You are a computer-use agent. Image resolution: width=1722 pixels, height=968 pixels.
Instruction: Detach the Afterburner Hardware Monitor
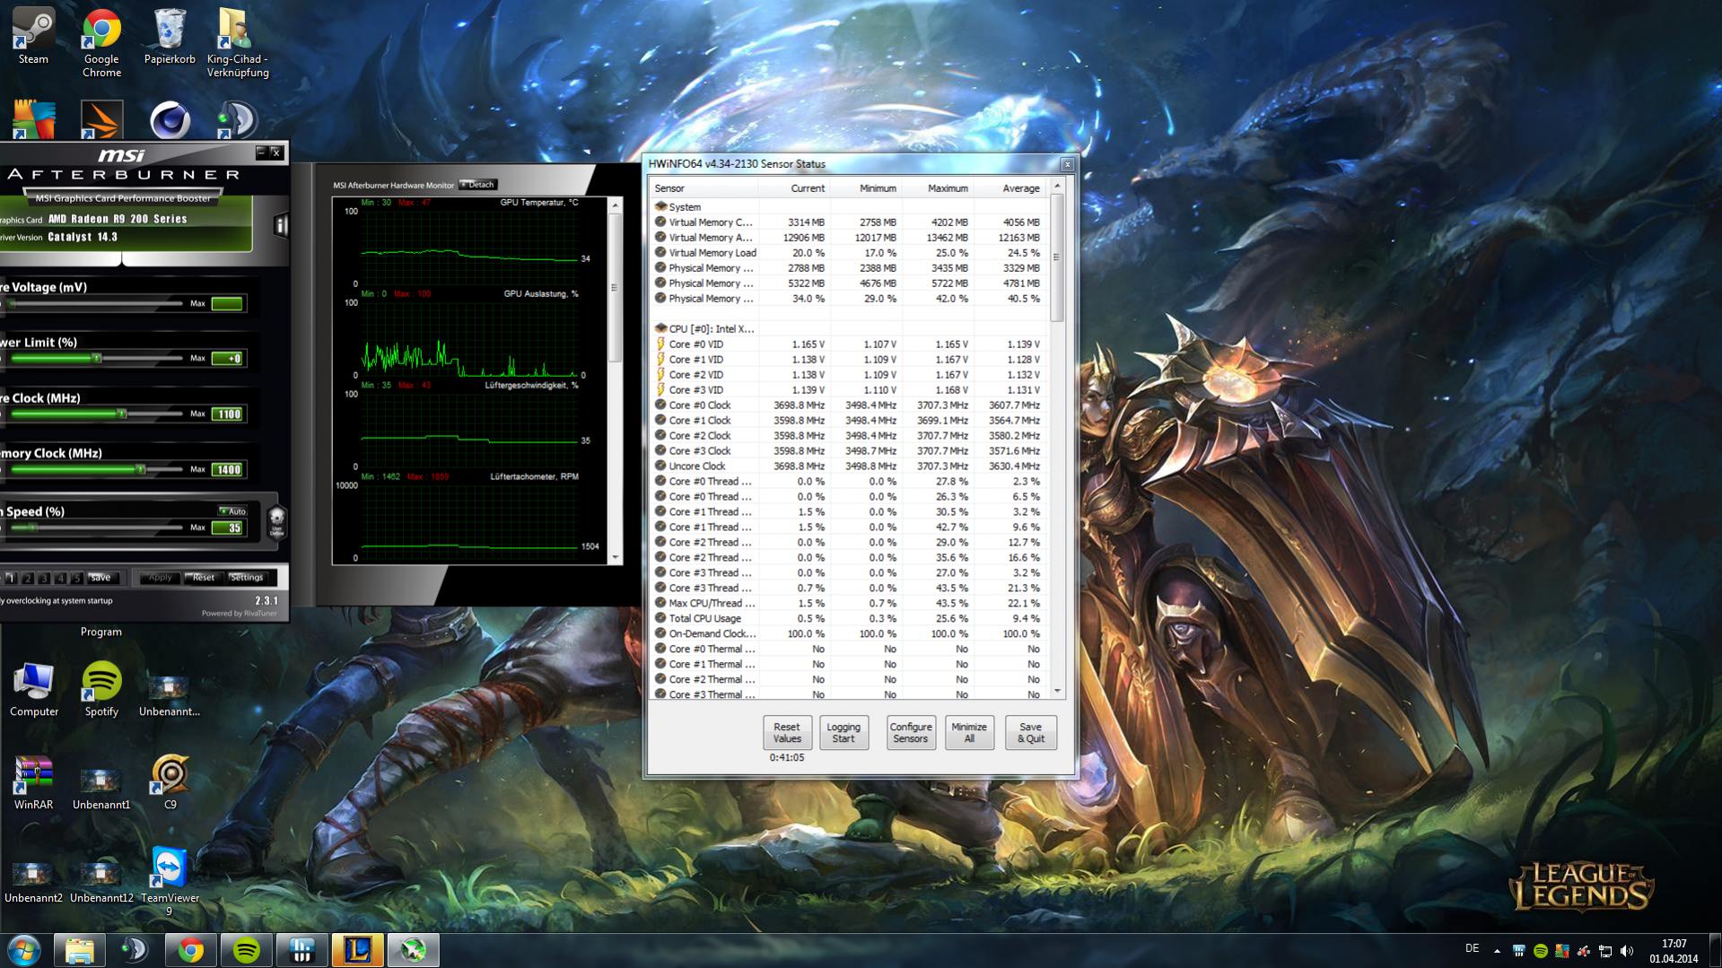pos(478,185)
